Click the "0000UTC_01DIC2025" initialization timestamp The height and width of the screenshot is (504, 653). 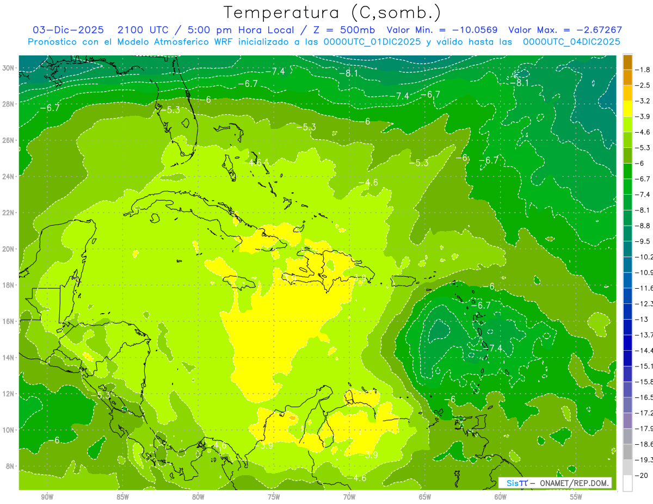(372, 42)
